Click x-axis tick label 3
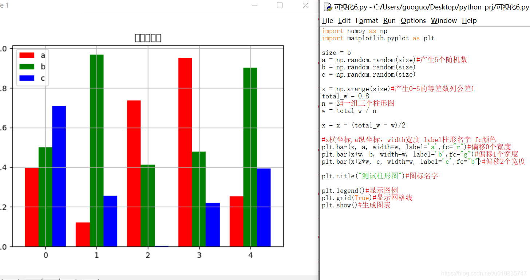Screen dimensions: 530x280 [x=199, y=255]
